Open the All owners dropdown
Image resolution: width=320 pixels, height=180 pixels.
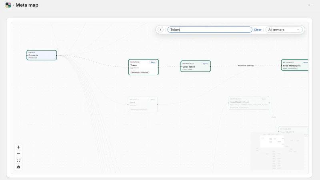coord(284,30)
